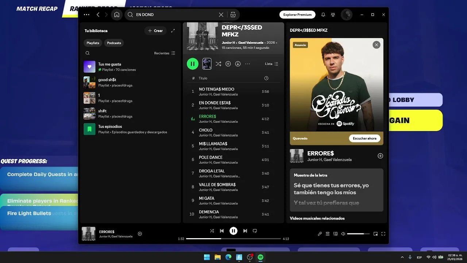Adjust the volume slider
This screenshot has height=263, width=467.
(x=358, y=234)
